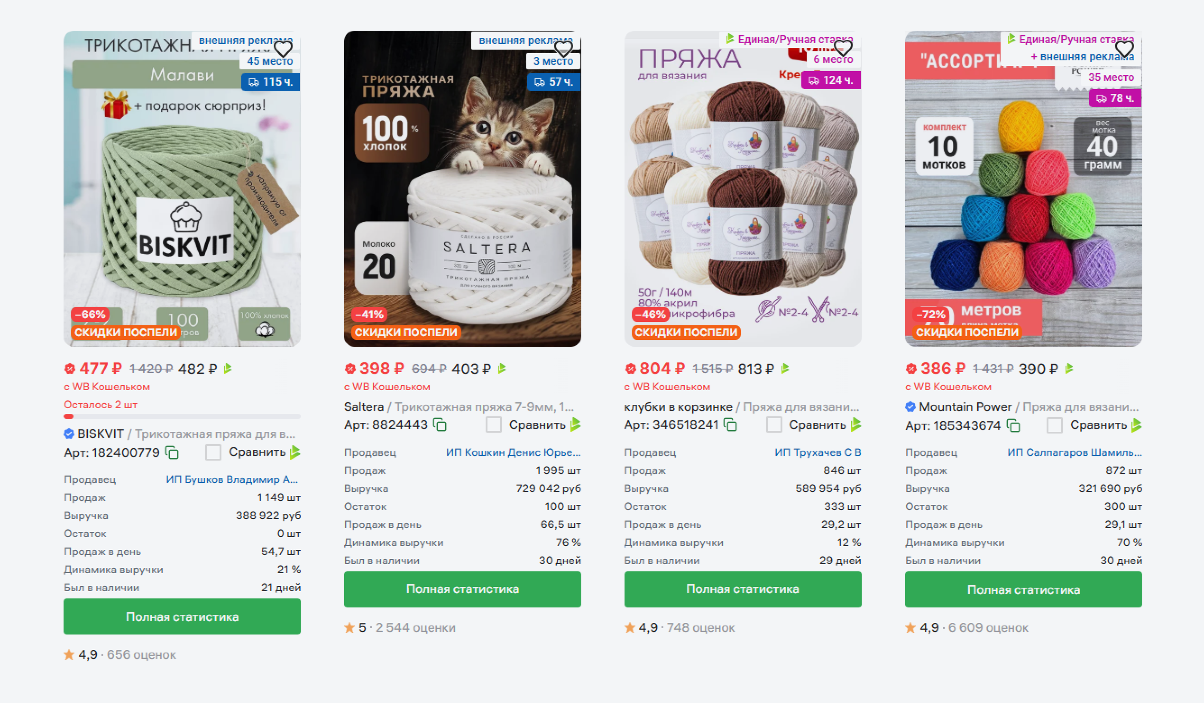Image resolution: width=1204 pixels, height=703 pixels.
Task: Open Полная статистика for Saltera yarn
Action: [x=462, y=589]
